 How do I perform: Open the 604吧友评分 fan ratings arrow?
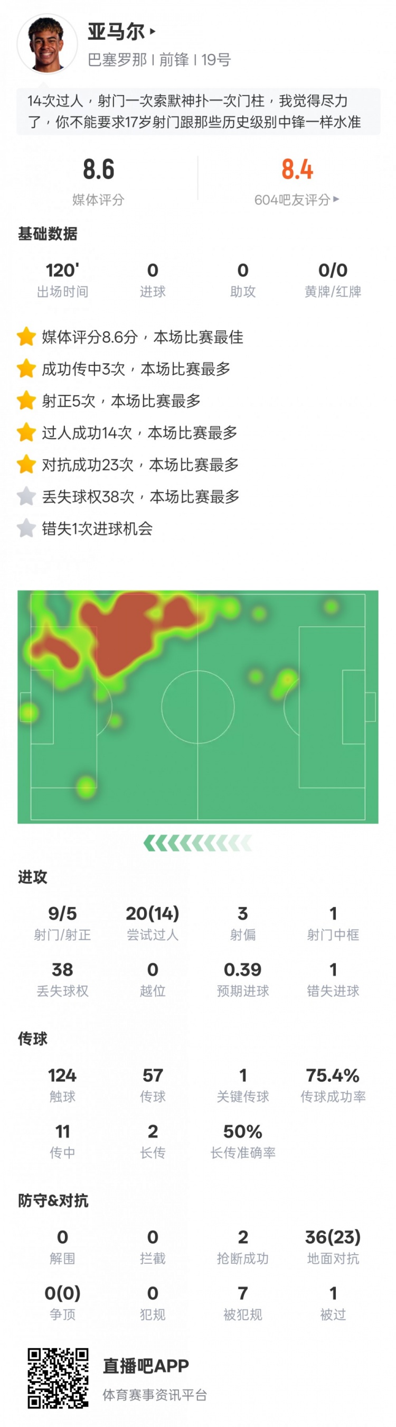(x=336, y=199)
